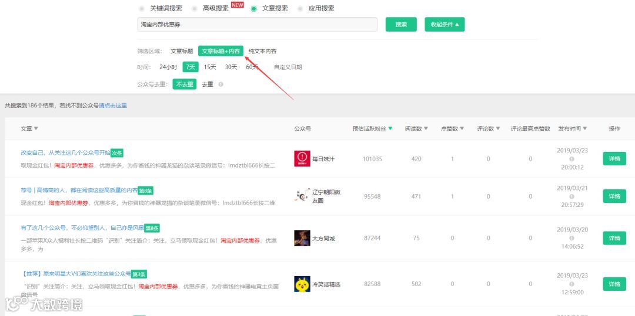
Task: Filter by 文章标题 only
Action: pyautogui.click(x=182, y=51)
